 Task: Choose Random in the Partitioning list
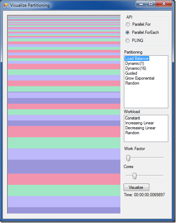click(x=132, y=83)
